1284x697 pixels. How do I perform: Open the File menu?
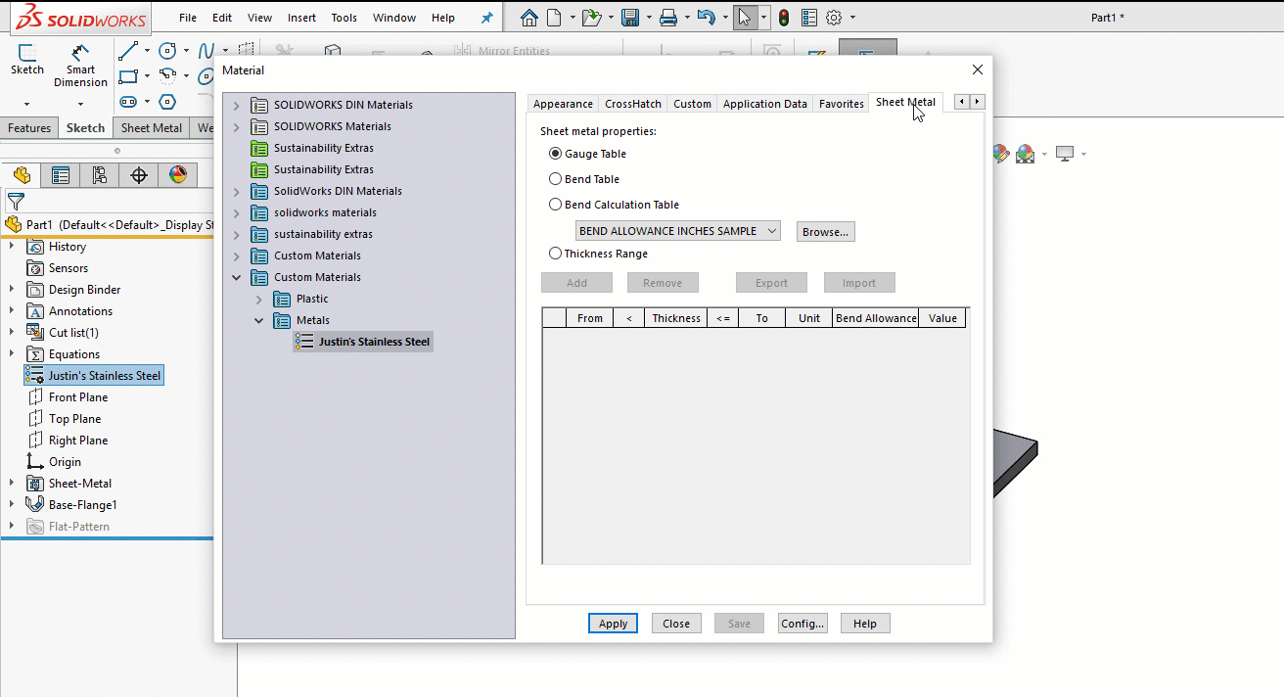[188, 18]
